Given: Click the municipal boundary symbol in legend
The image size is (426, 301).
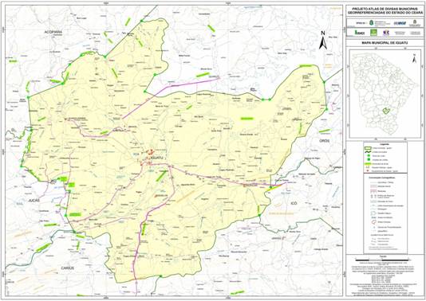Looking at the screenshot, I should point(368,153).
